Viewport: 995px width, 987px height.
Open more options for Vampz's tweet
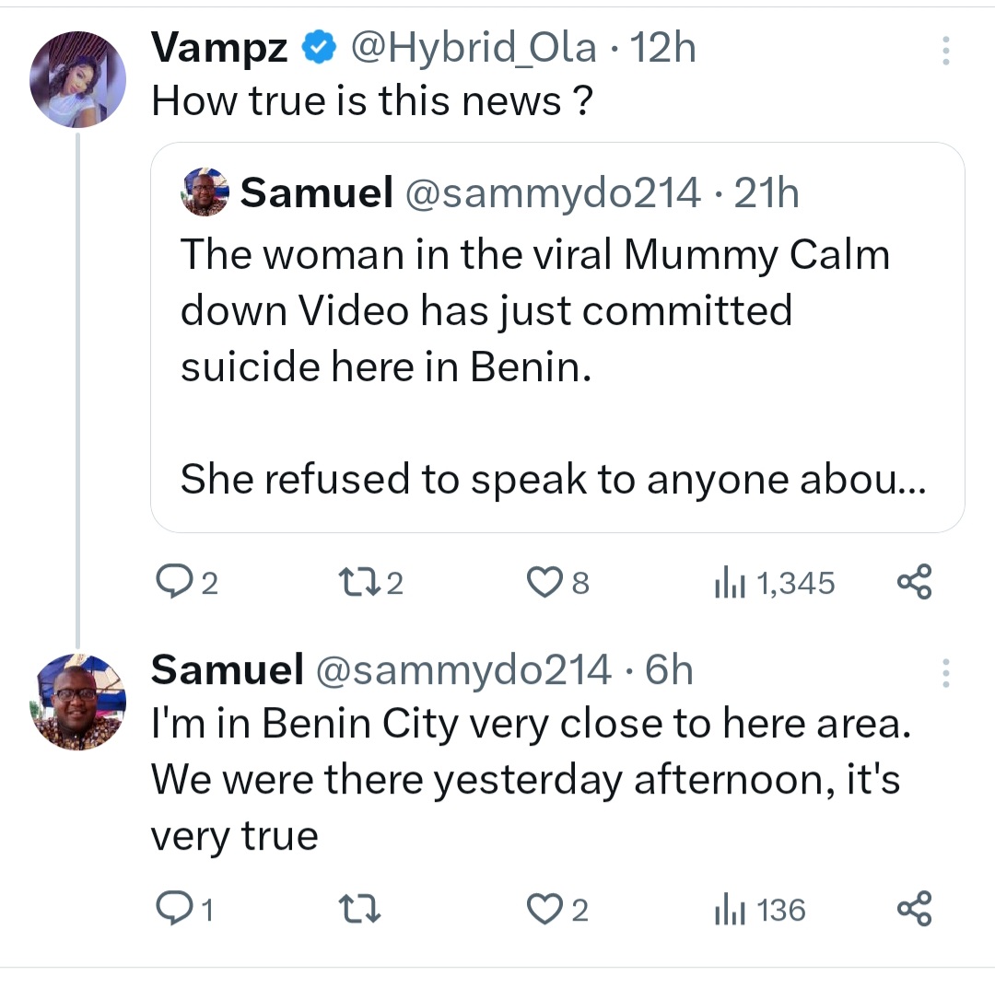point(945,51)
